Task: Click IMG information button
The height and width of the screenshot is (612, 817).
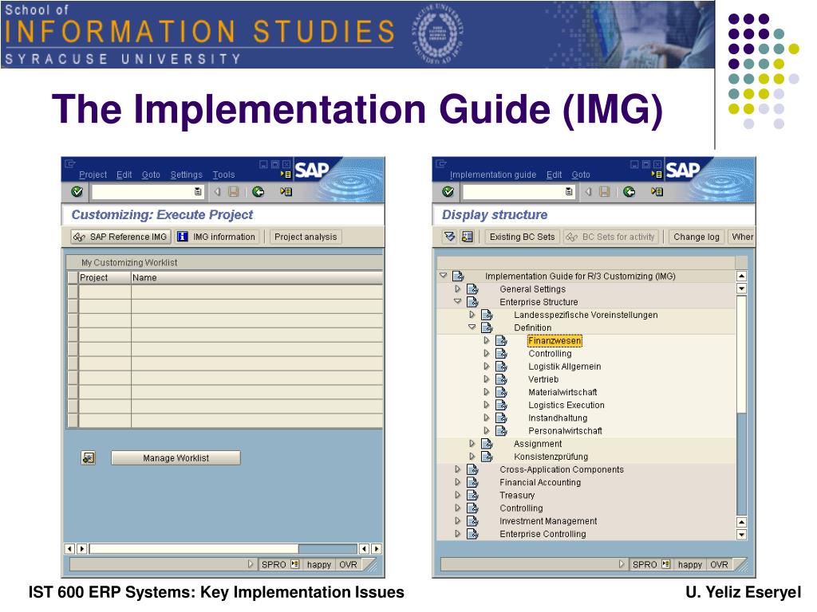Action: [217, 237]
